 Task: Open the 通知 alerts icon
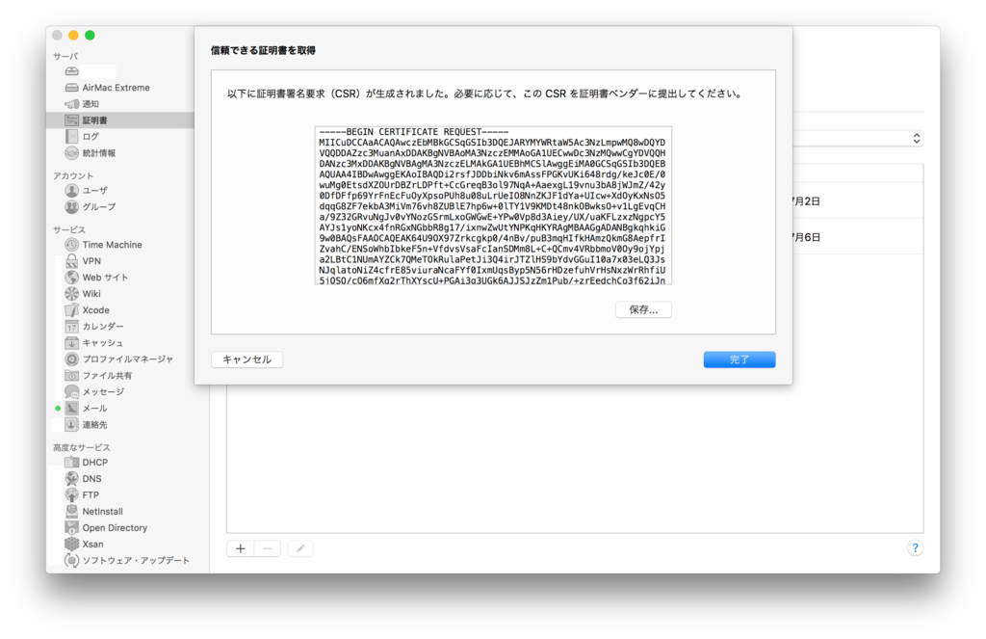[71, 104]
